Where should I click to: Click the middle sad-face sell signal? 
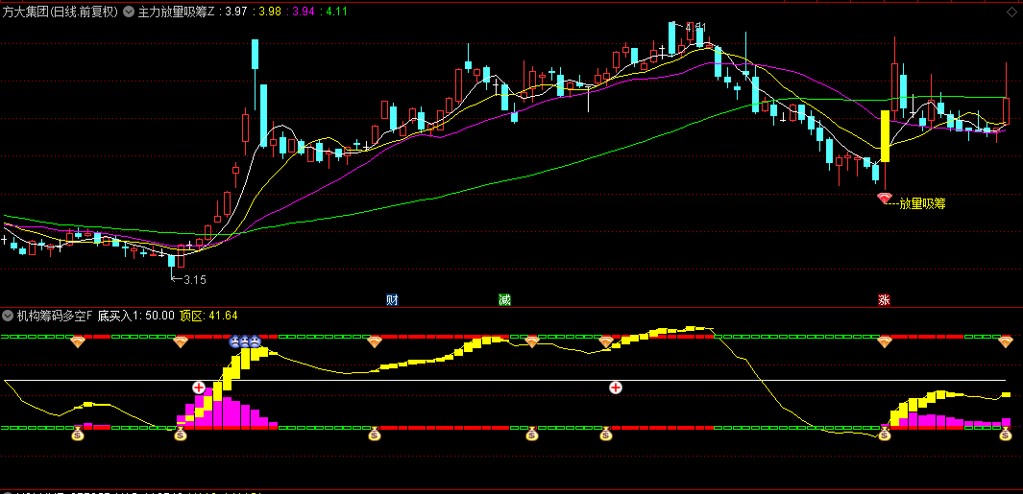click(x=245, y=341)
